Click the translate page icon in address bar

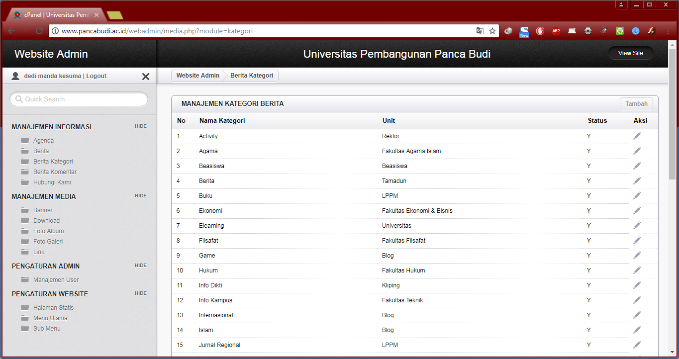pos(480,31)
